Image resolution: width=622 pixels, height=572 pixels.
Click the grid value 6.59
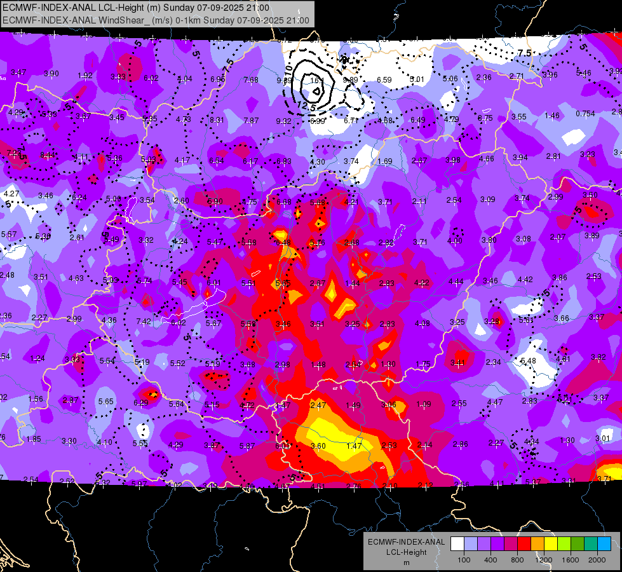(x=384, y=80)
